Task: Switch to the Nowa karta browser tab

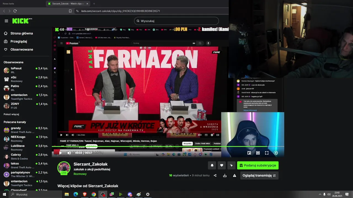Action: click(x=22, y=4)
